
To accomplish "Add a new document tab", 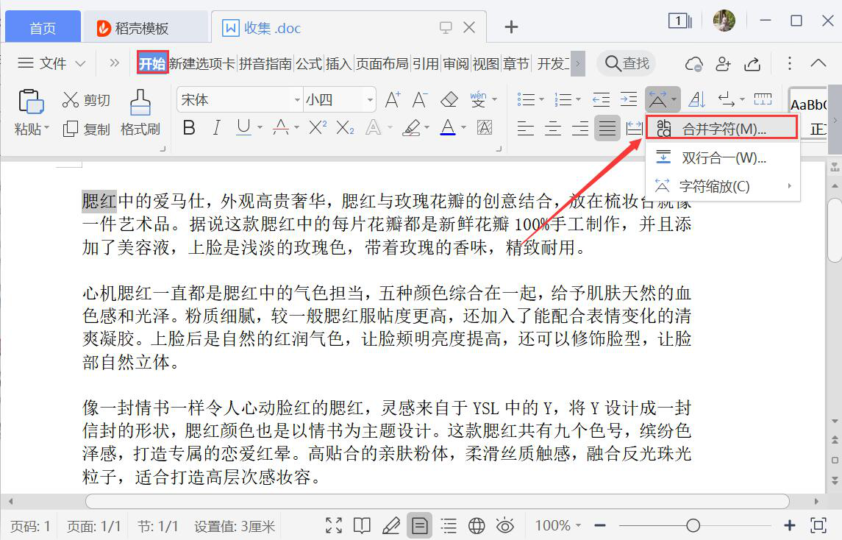I will point(511,26).
